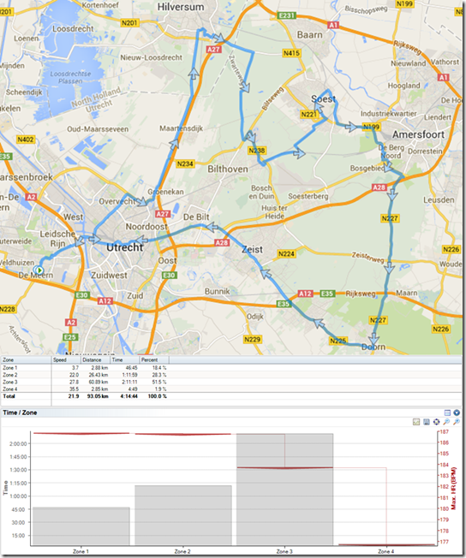This screenshot has width=466, height=558.
Task: Select the Zone 3 row in table
Action: 231,382
